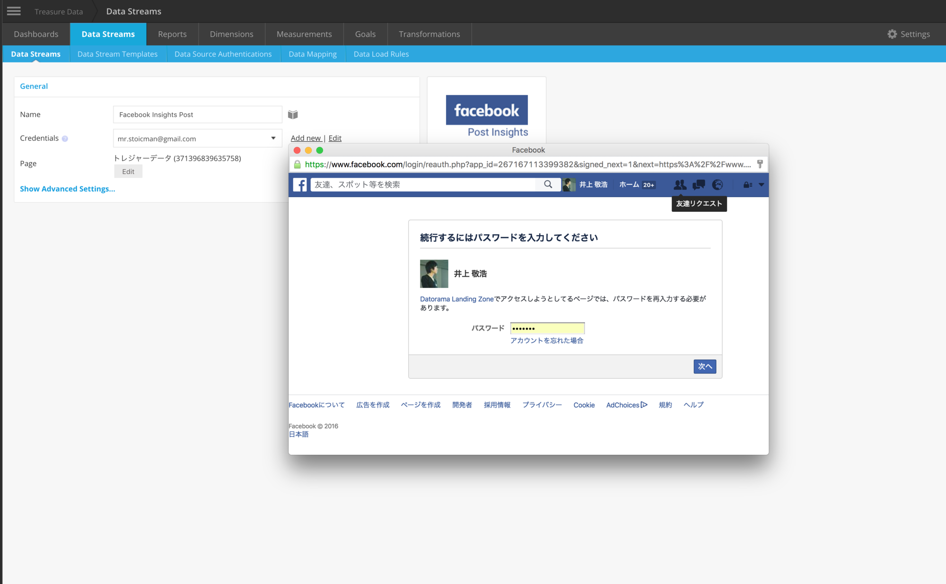The height and width of the screenshot is (584, 946).
Task: Click the Settings gear icon
Action: 892,34
